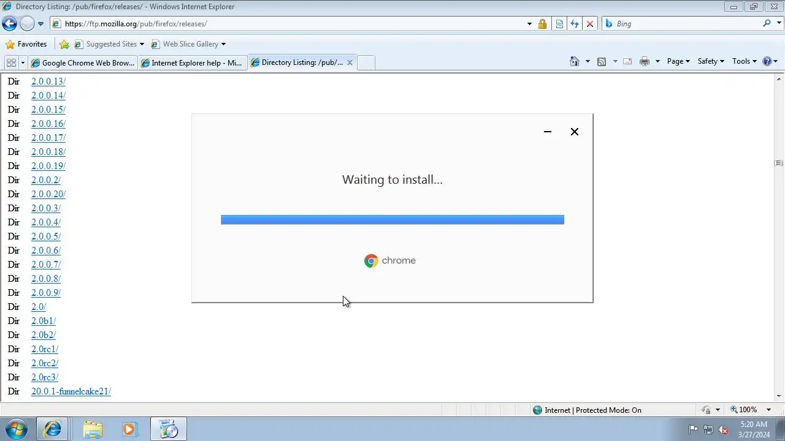Open search provider options dropdown
This screenshot has height=441, width=785.
click(778, 24)
